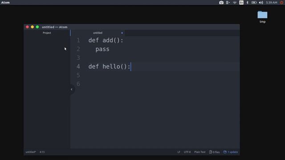The height and width of the screenshot is (160, 285).
Task: Select line number 6 in the gutter
Action: coord(78,84)
